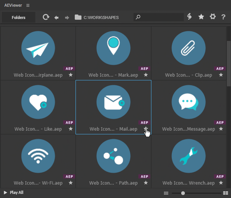
Task: Click the Web Icon... - Clip.aep file name
Action: pyautogui.click(x=189, y=75)
